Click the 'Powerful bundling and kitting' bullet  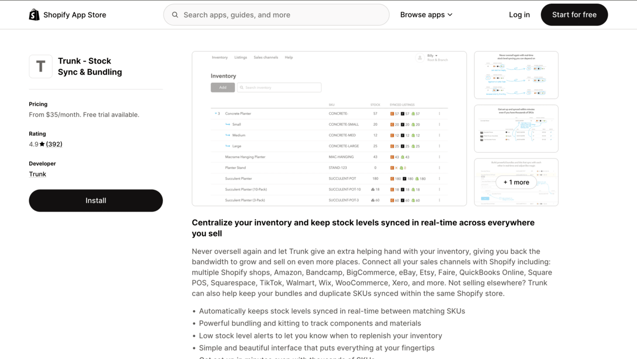point(310,323)
